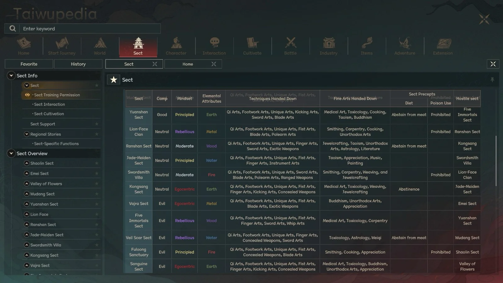Click the Elemental Attributes column header
The image size is (503, 283).
(x=212, y=98)
